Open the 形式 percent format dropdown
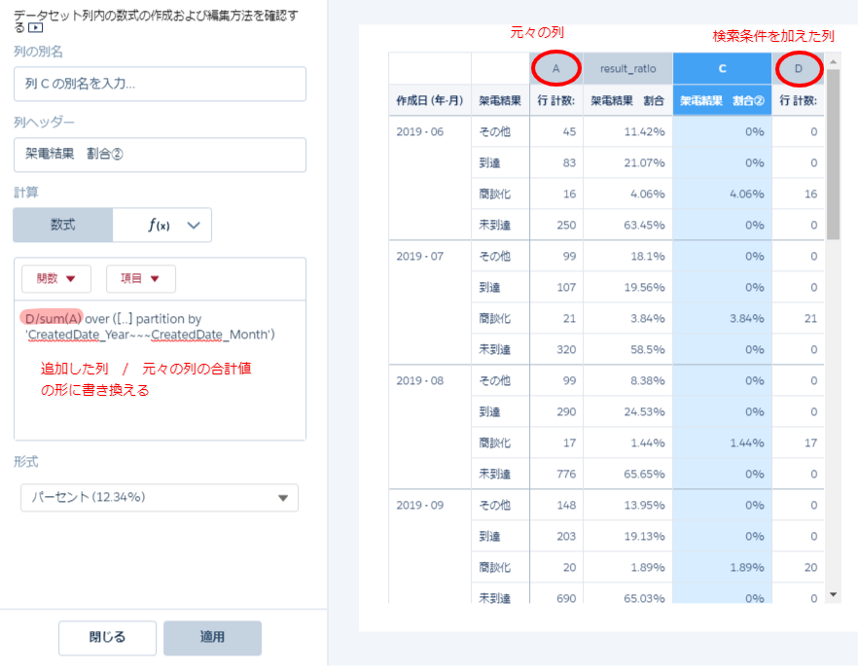This screenshot has height=672, width=858. pos(160,498)
